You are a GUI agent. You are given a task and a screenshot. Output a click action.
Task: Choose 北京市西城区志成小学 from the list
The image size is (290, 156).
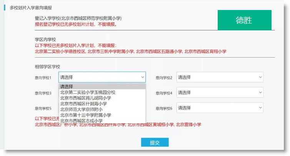pos(102,121)
